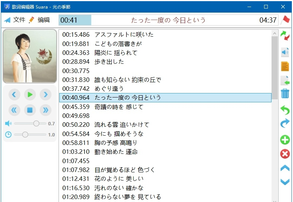Click the volume slider handle at 0.7

pyautogui.click(x=36, y=123)
